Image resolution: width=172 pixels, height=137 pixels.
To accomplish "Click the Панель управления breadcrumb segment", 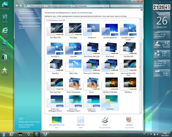I will coord(37,6).
